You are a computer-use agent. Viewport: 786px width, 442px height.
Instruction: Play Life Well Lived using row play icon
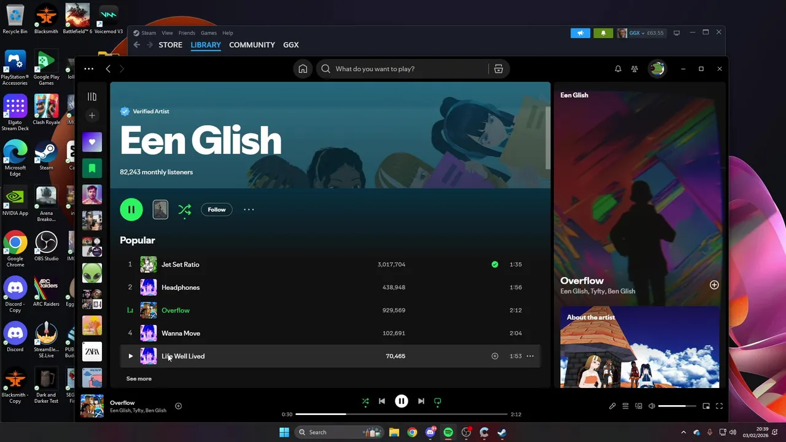click(130, 356)
